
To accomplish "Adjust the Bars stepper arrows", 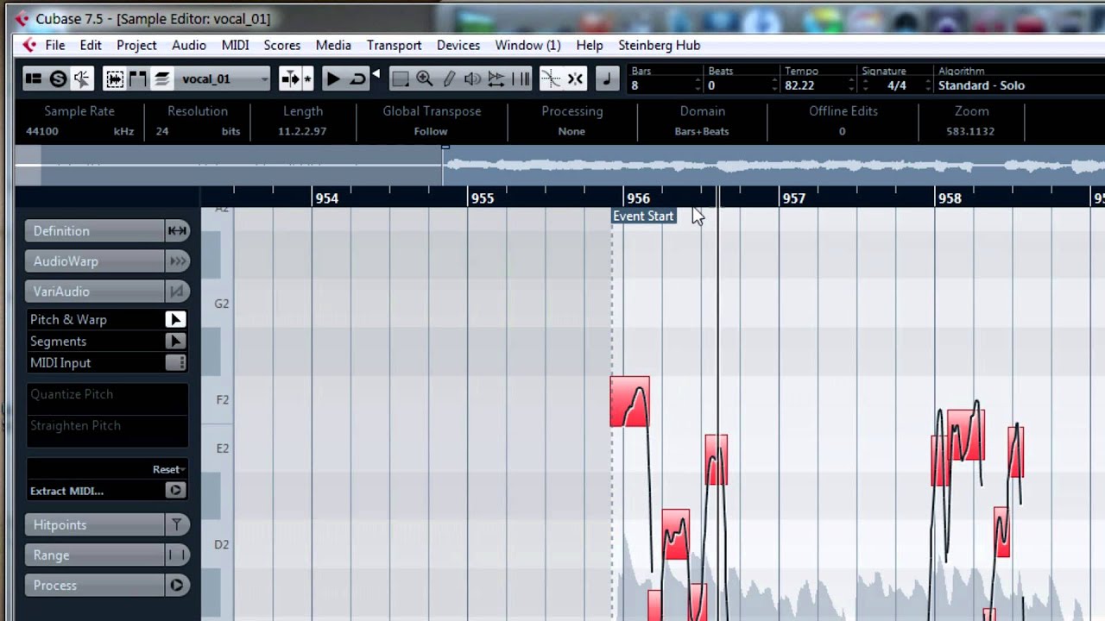I will tap(698, 85).
